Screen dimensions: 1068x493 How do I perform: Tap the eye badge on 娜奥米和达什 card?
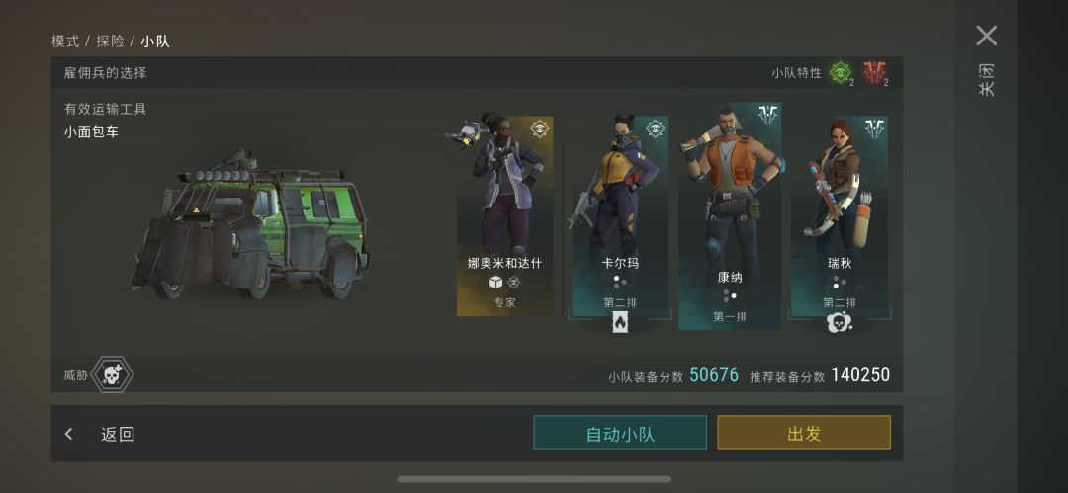pyautogui.click(x=540, y=128)
